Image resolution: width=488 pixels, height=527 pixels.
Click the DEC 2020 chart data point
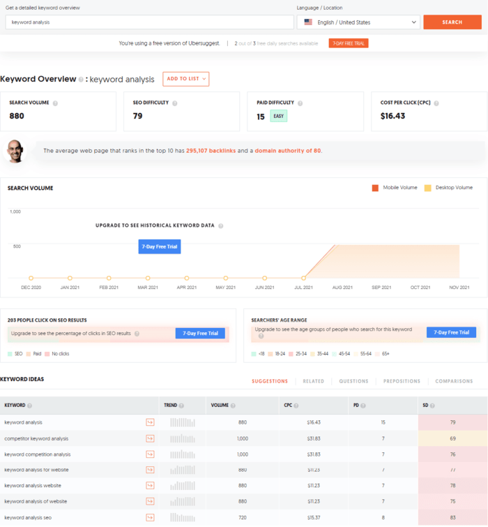(31, 279)
